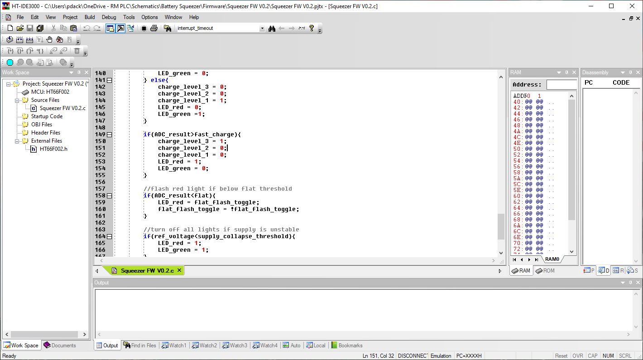Viewport: 643px width, 360px height.
Task: Open the Debug menu
Action: (109, 17)
